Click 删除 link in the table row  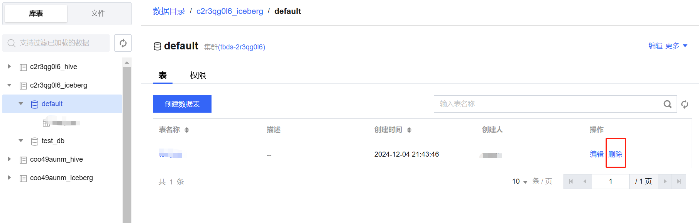point(615,154)
